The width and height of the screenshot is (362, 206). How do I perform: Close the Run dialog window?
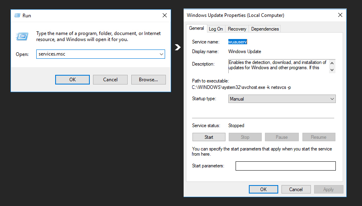coord(165,15)
